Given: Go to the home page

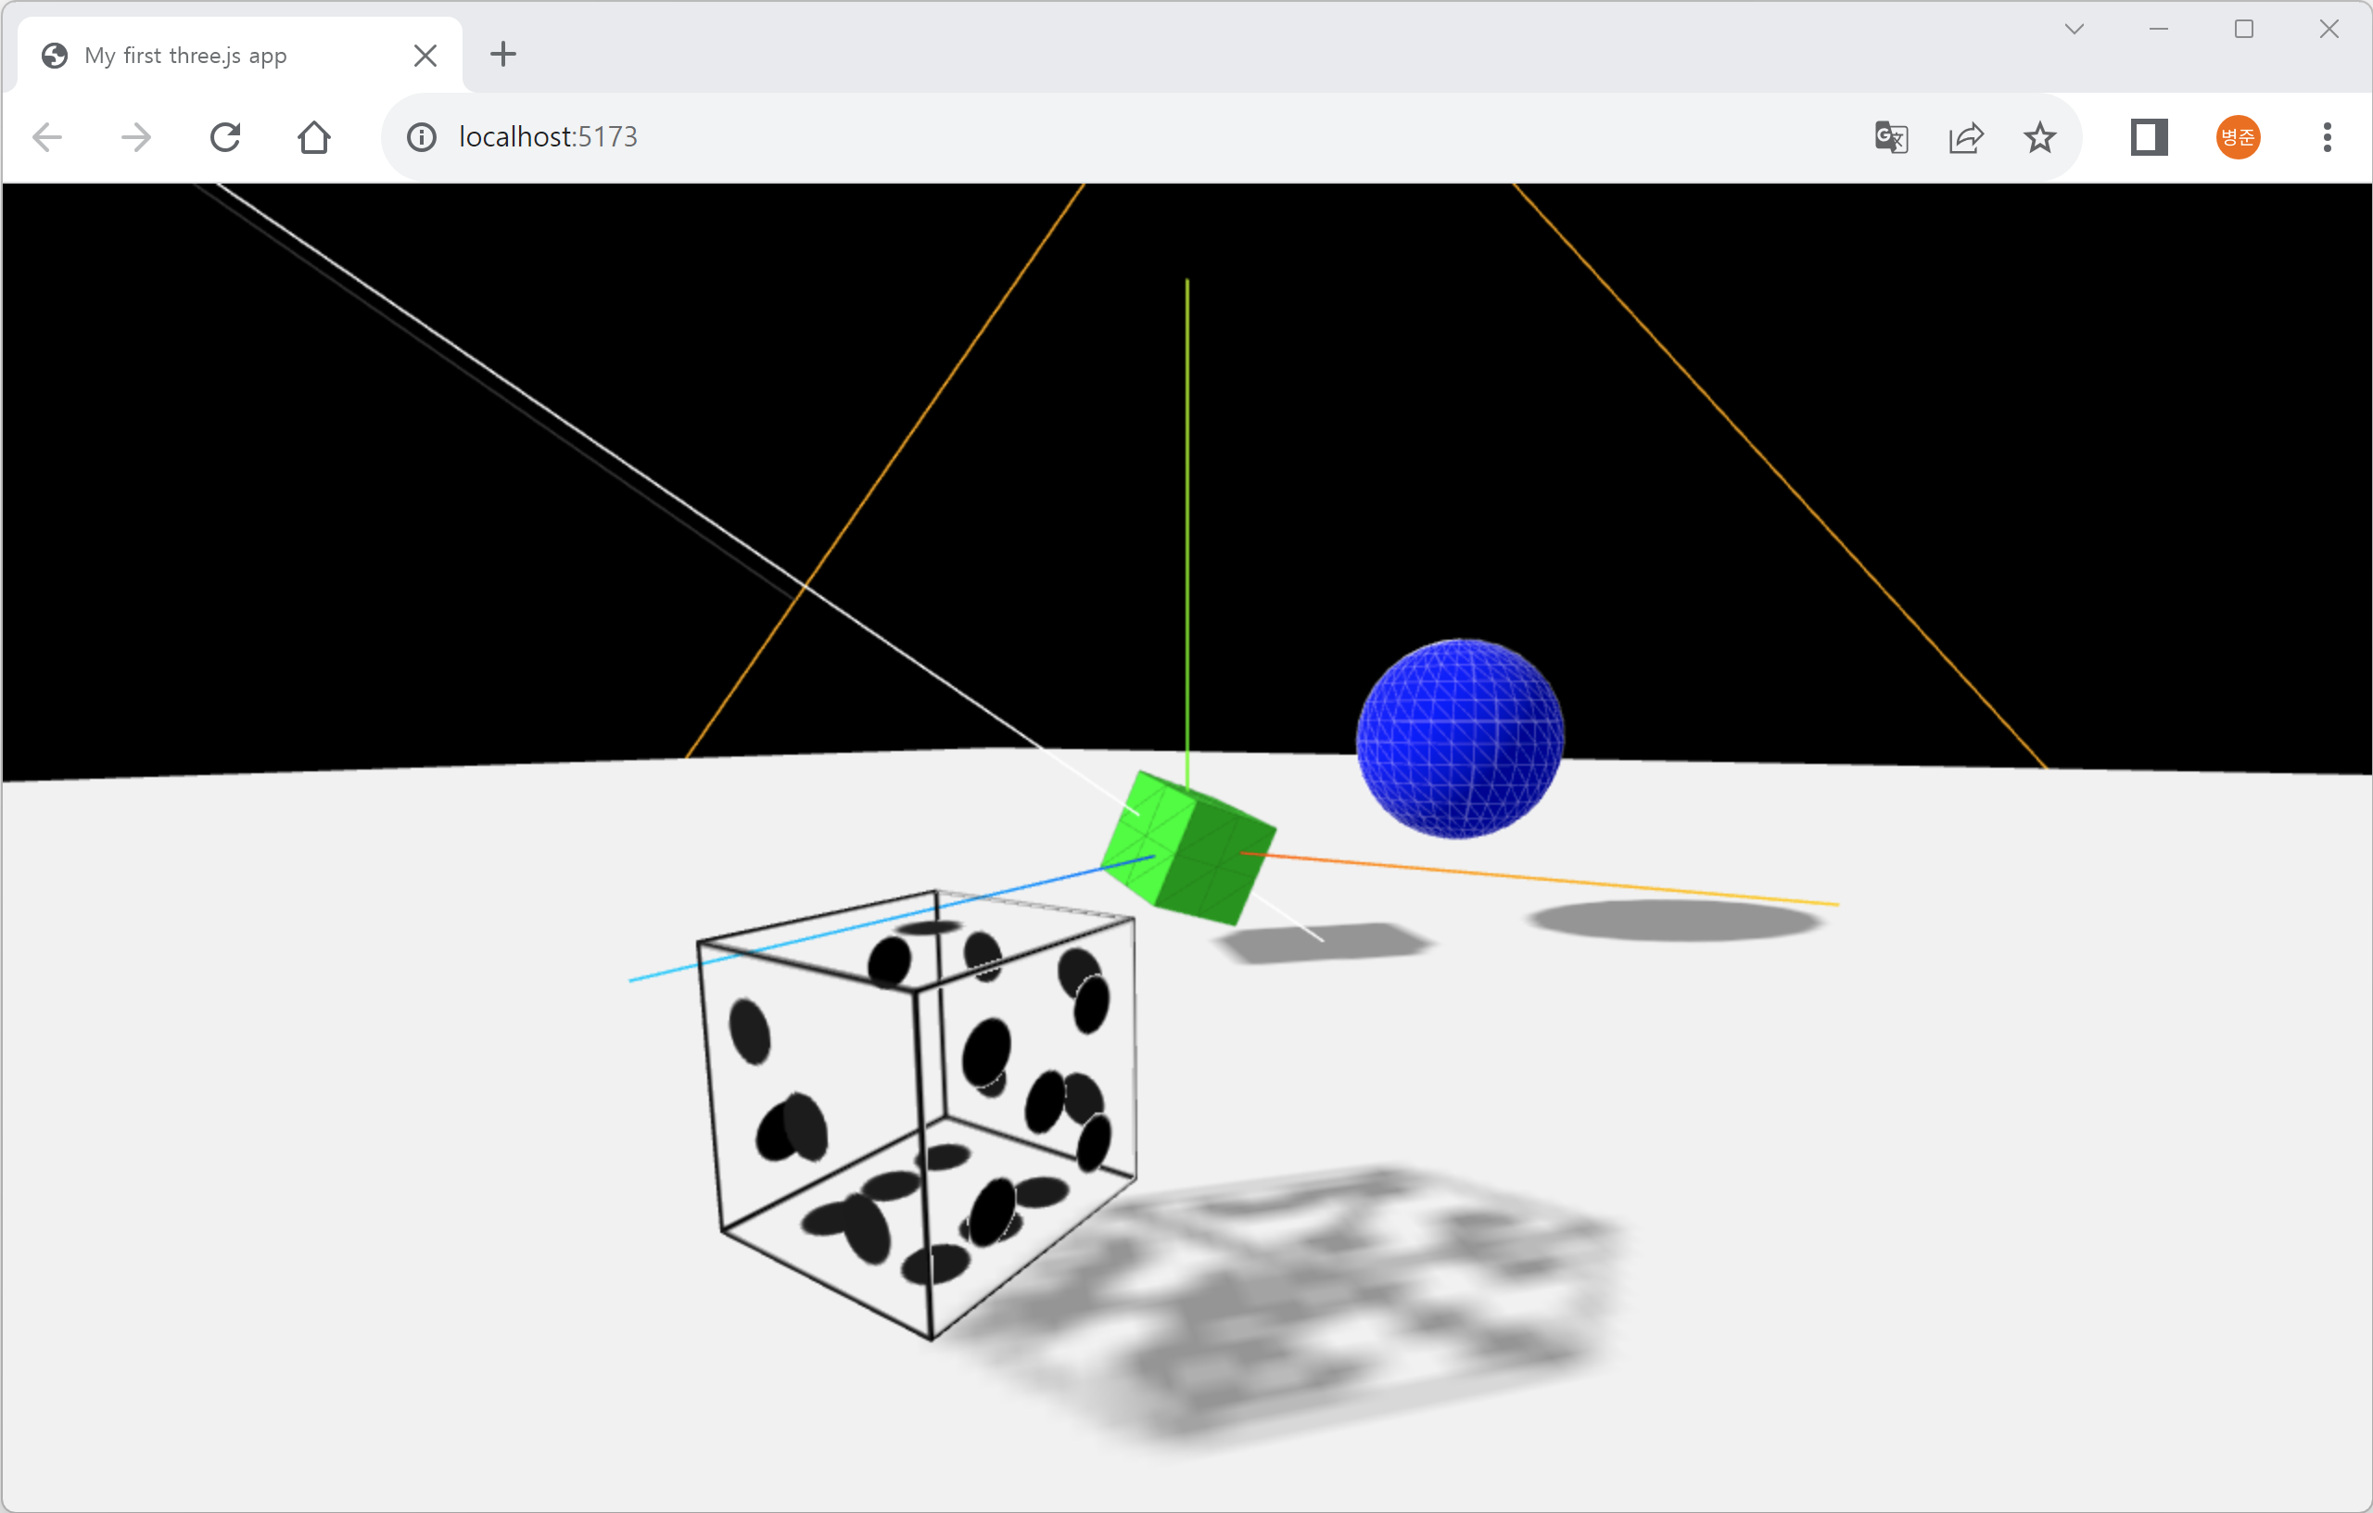Looking at the screenshot, I should click(314, 137).
